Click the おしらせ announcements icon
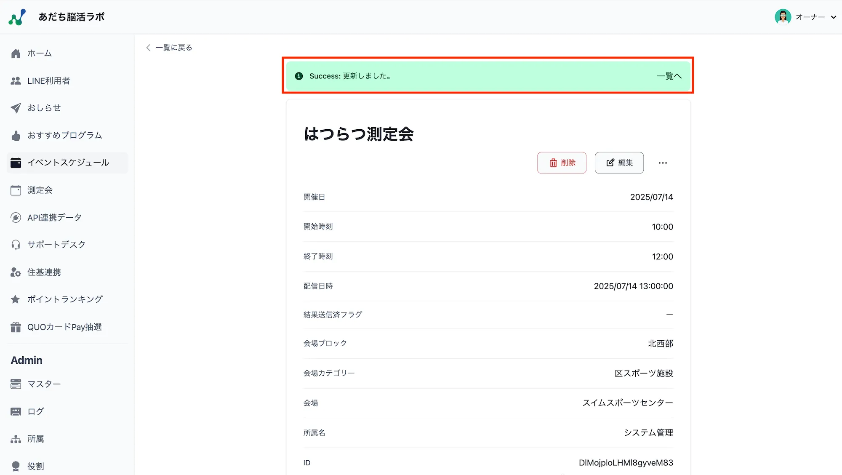Image resolution: width=842 pixels, height=475 pixels. (16, 108)
